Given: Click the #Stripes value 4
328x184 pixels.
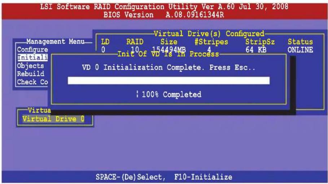Looking at the screenshot, I should (209, 49).
